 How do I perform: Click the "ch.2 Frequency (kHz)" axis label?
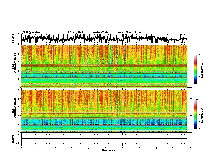point(14,108)
